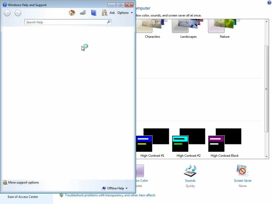Open Ease of Access Center link
The width and height of the screenshot is (272, 204).
click(x=23, y=197)
